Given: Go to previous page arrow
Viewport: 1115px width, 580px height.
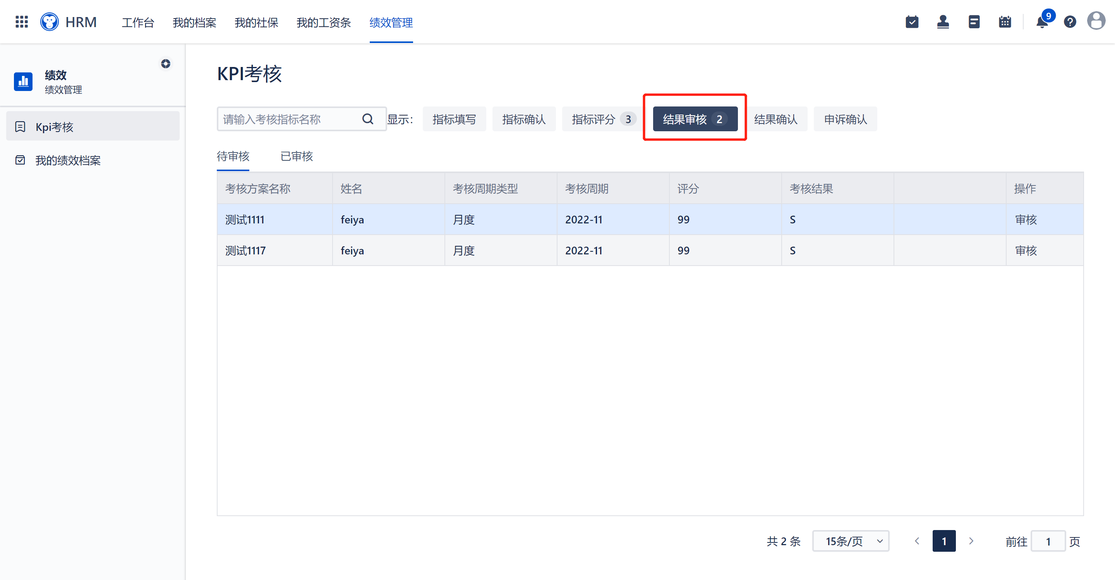Looking at the screenshot, I should (917, 541).
